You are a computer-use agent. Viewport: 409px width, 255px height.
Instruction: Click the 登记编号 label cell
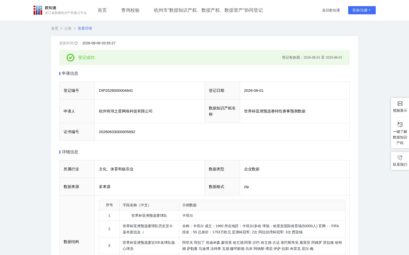(x=77, y=91)
